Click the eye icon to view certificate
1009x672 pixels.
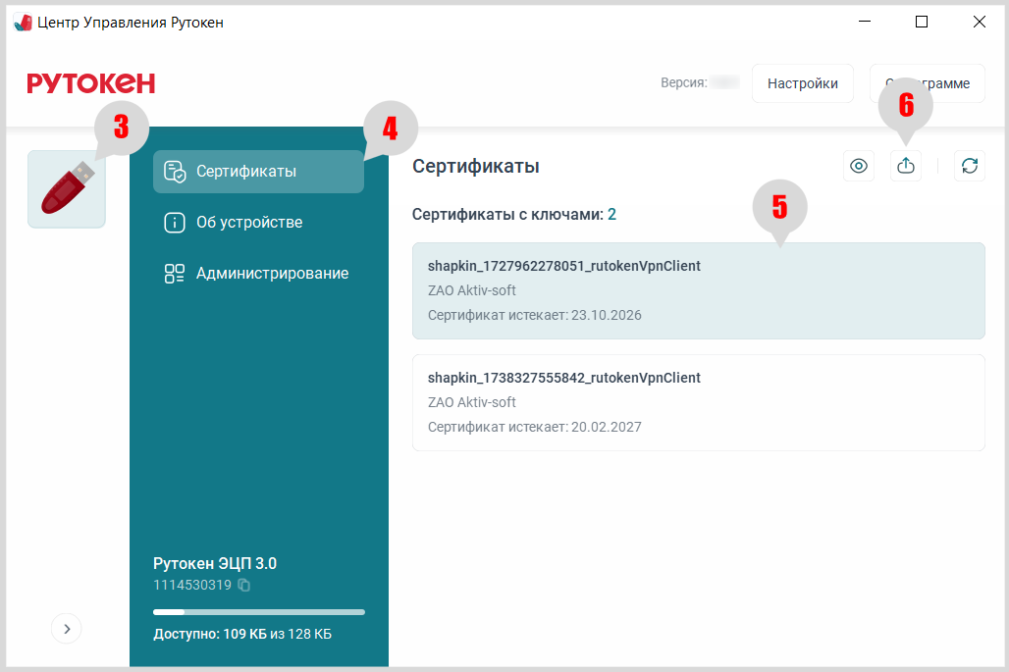[859, 166]
